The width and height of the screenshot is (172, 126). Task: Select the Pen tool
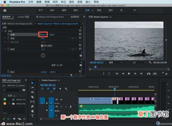click(x=32, y=106)
